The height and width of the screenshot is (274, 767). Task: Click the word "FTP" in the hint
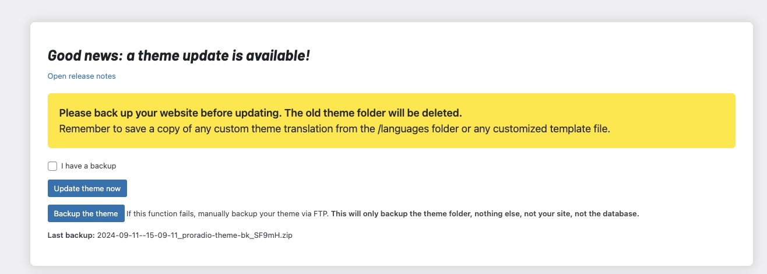pos(322,214)
